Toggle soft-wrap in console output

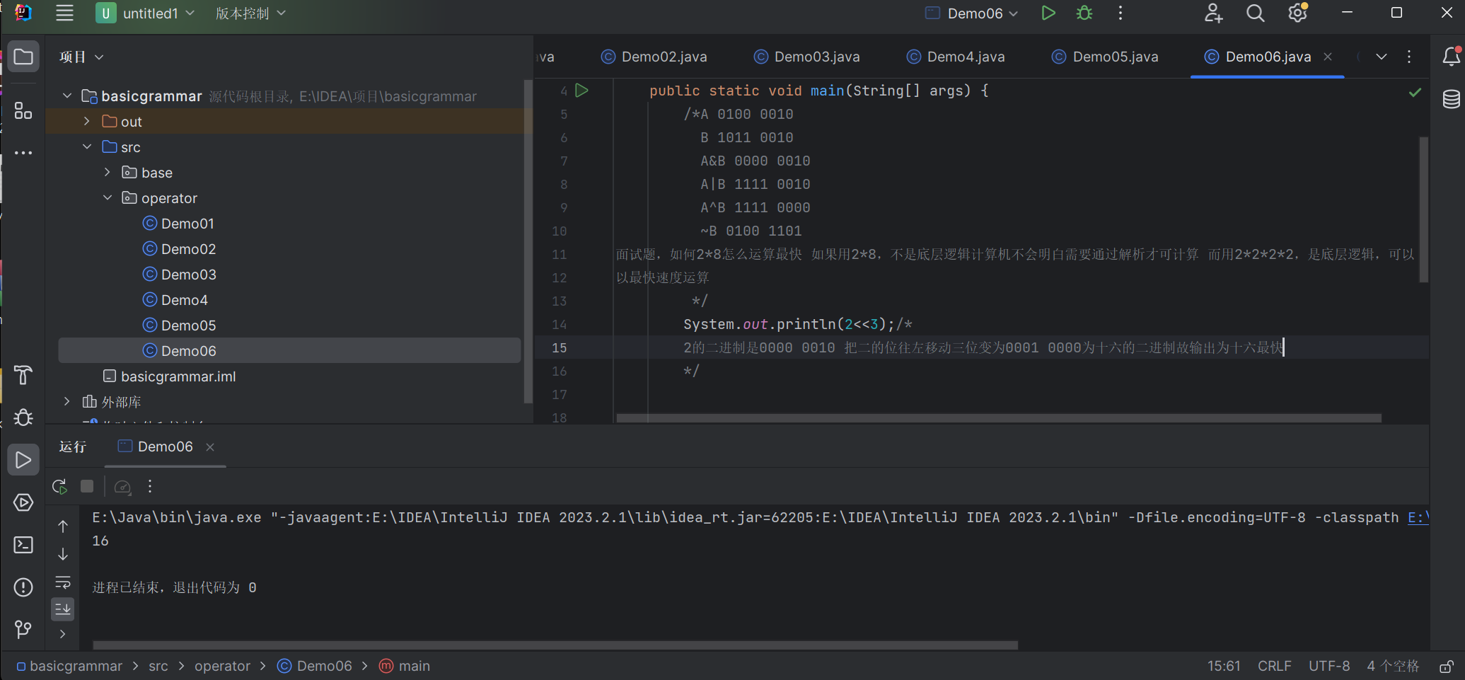(63, 582)
